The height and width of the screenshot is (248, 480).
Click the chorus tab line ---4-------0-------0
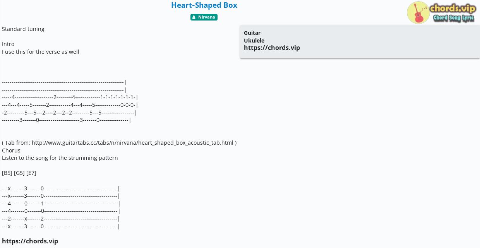[61, 211]
